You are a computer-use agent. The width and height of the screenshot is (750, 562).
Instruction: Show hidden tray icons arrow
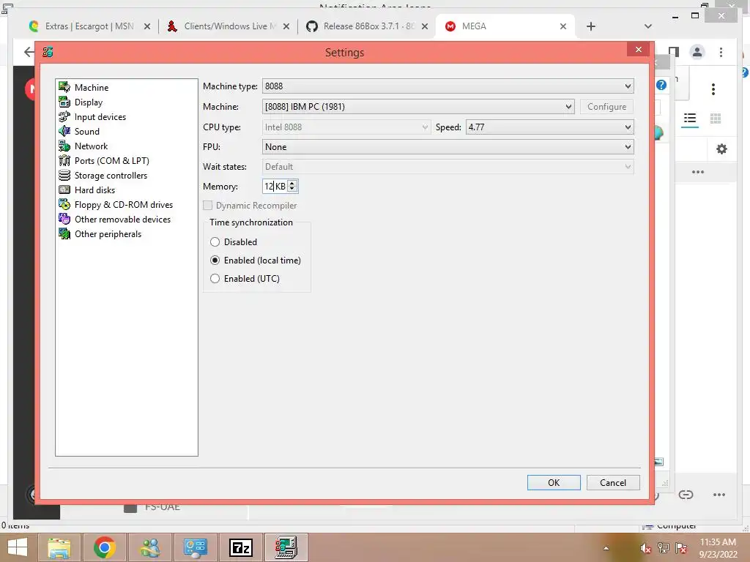[606, 548]
